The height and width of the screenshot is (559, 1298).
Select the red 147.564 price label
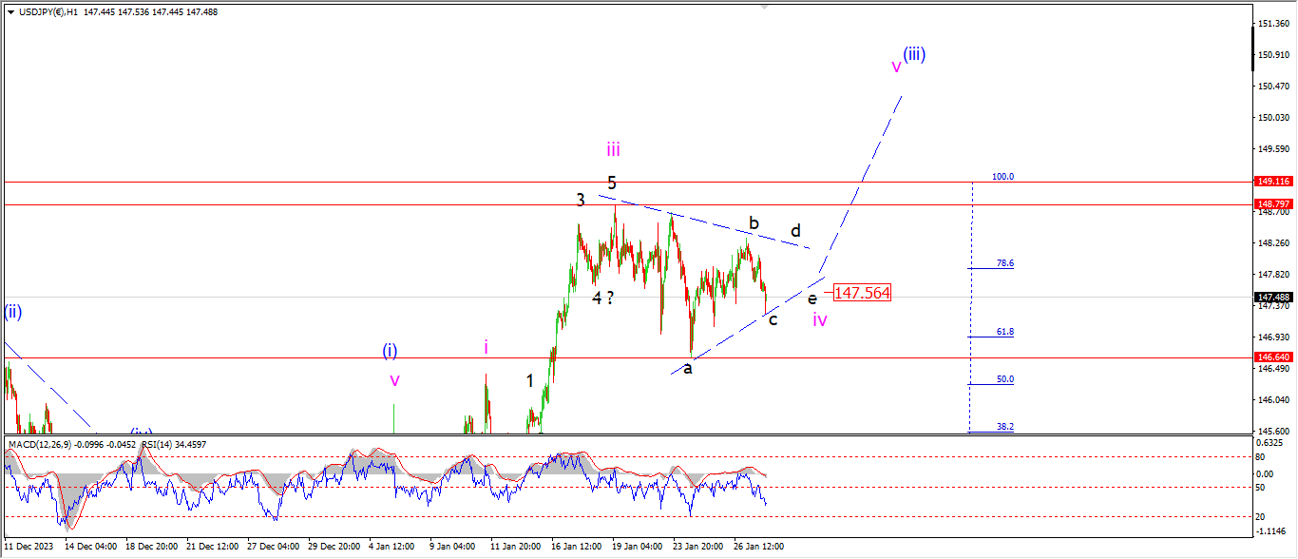[x=862, y=293]
